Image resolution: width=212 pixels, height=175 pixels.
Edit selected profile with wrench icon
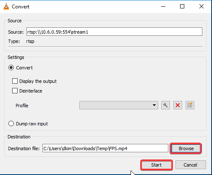coord(165,105)
